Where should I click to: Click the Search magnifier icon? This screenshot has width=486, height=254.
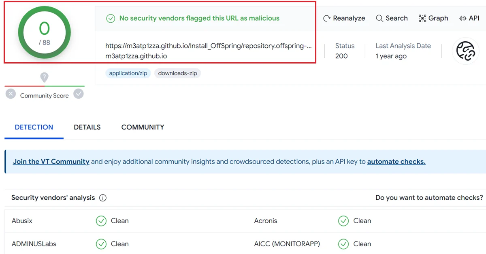[379, 18]
